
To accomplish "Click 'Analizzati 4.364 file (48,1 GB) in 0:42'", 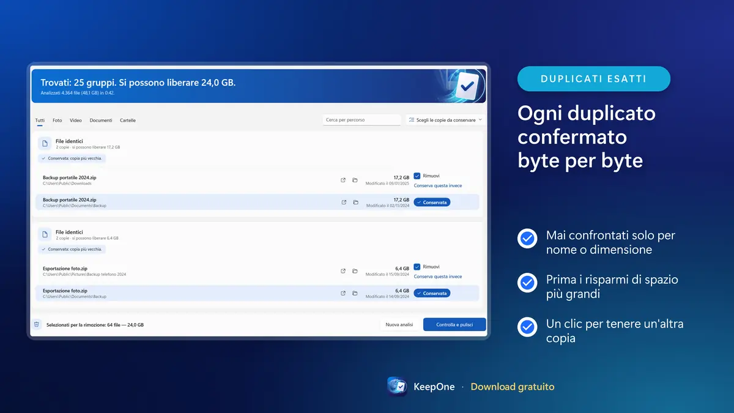I will point(77,93).
